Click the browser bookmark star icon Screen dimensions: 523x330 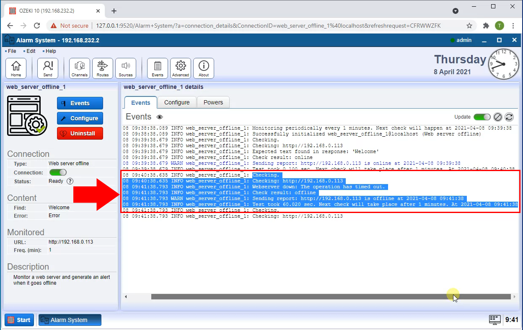[x=469, y=26]
